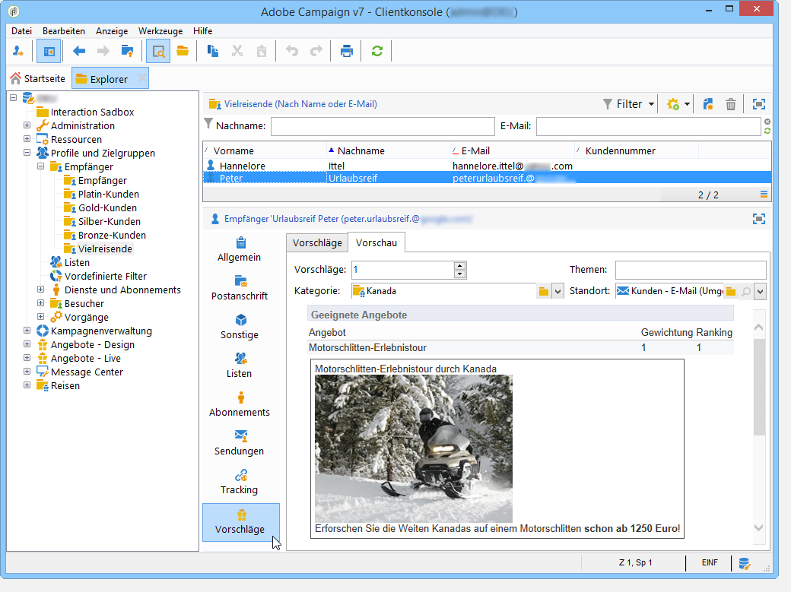This screenshot has width=791, height=592.
Task: Delete recipient using trash icon
Action: (x=730, y=104)
